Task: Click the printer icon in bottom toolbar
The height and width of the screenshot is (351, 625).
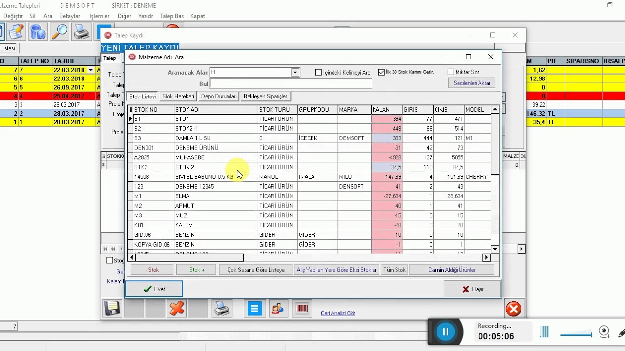Action: [x=222, y=308]
